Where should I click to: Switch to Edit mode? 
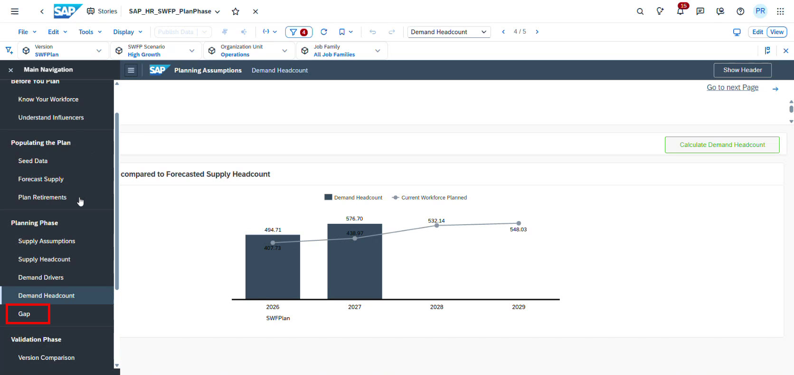(757, 32)
